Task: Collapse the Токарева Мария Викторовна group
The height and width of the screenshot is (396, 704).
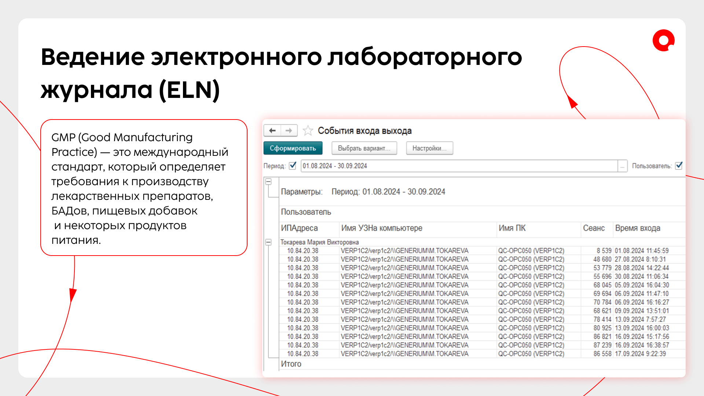Action: pos(268,242)
